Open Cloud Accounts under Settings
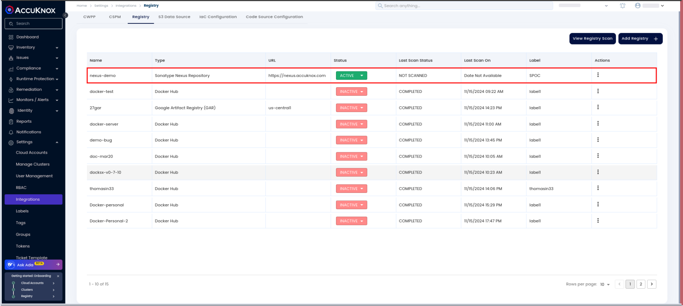 tap(32, 153)
